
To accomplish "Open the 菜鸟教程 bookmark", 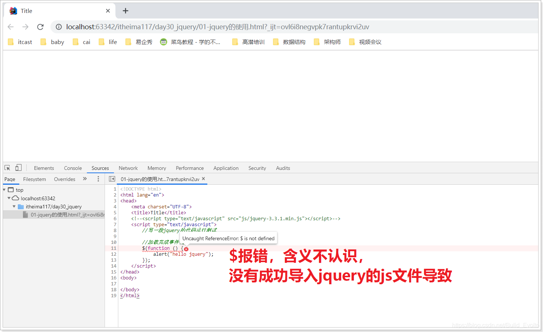I will pos(190,42).
